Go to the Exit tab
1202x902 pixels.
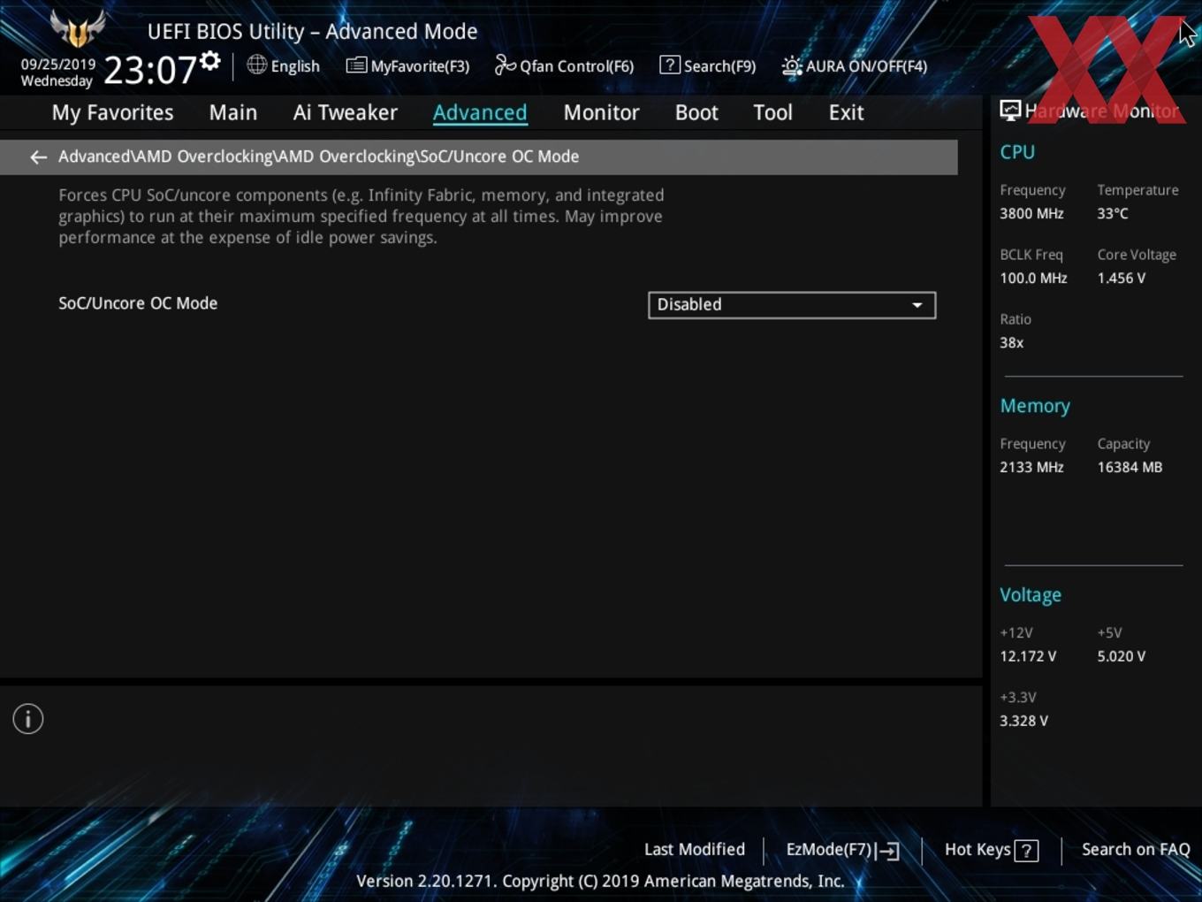point(846,112)
